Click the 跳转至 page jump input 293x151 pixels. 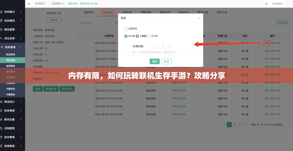click(x=286, y=125)
